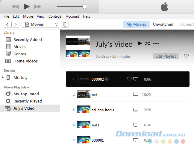Click the Recently Played gear icon
This screenshot has width=194, height=147.
click(8, 101)
